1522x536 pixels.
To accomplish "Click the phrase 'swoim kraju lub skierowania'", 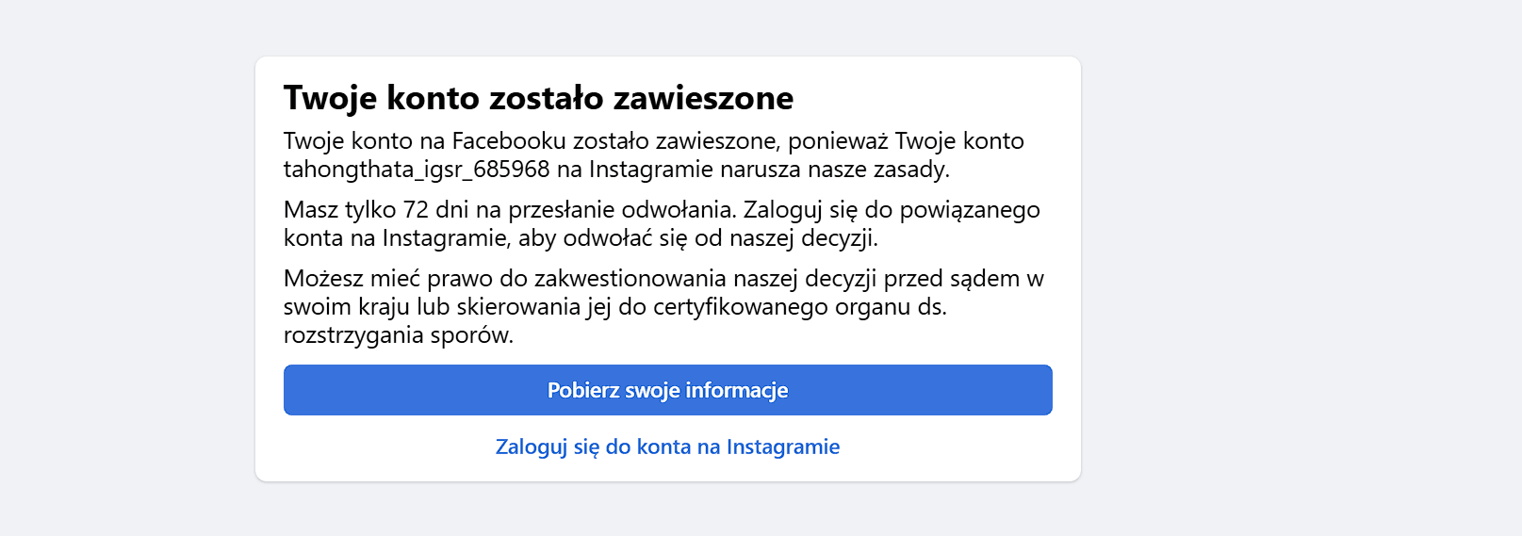I will pos(432,307).
